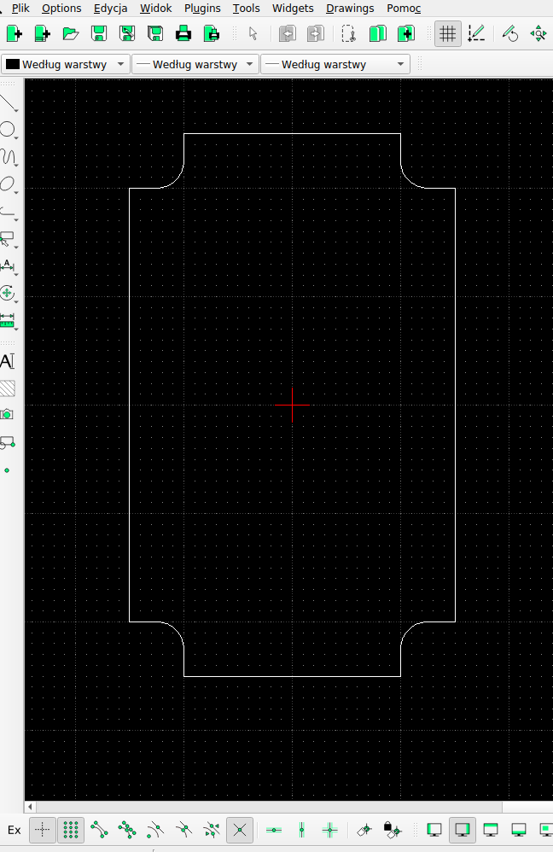Open the line type dropdown
This screenshot has width=553, height=852.
[x=335, y=64]
